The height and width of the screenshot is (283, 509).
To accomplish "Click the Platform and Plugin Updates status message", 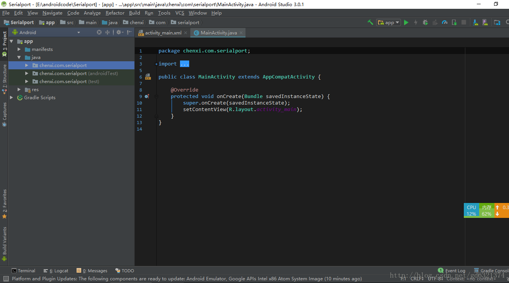I will click(187, 279).
